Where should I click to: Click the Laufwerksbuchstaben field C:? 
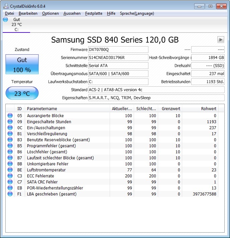click(x=118, y=82)
